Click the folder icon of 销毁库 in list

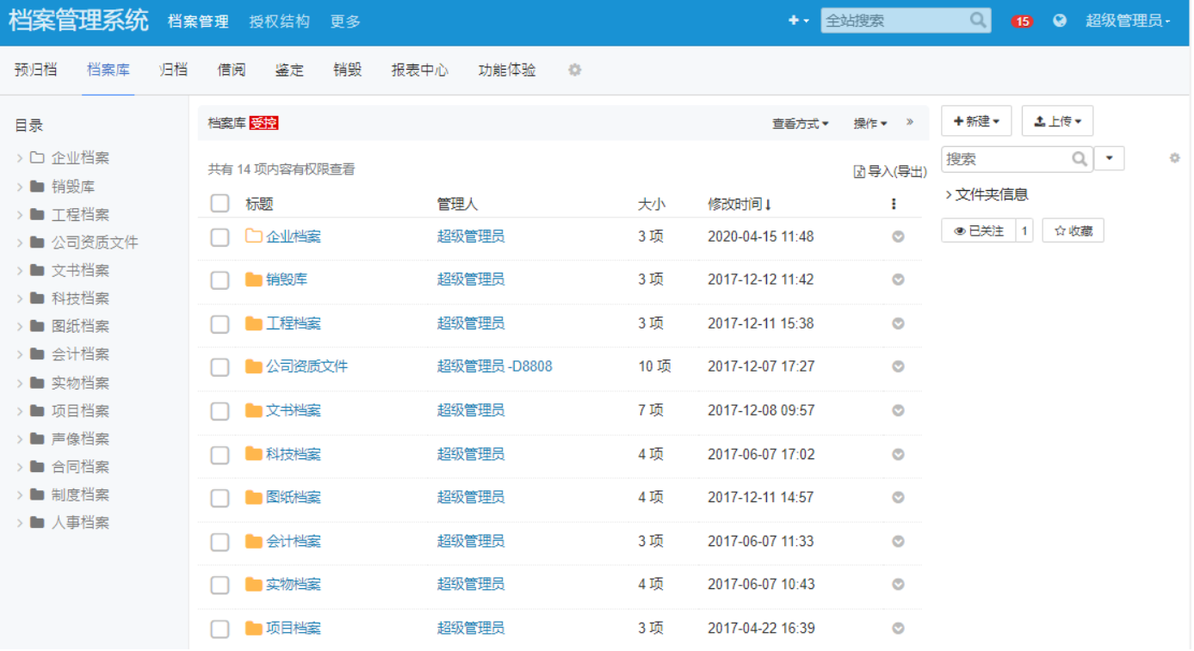253,279
